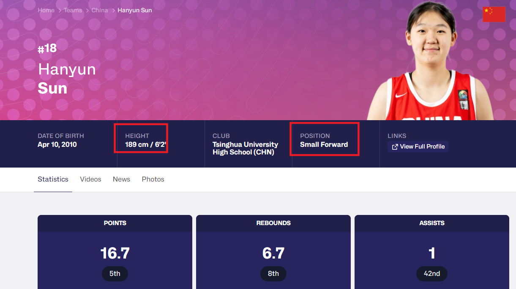516x289 pixels.
Task: Click the 5th rank badge under points
Action: point(115,274)
